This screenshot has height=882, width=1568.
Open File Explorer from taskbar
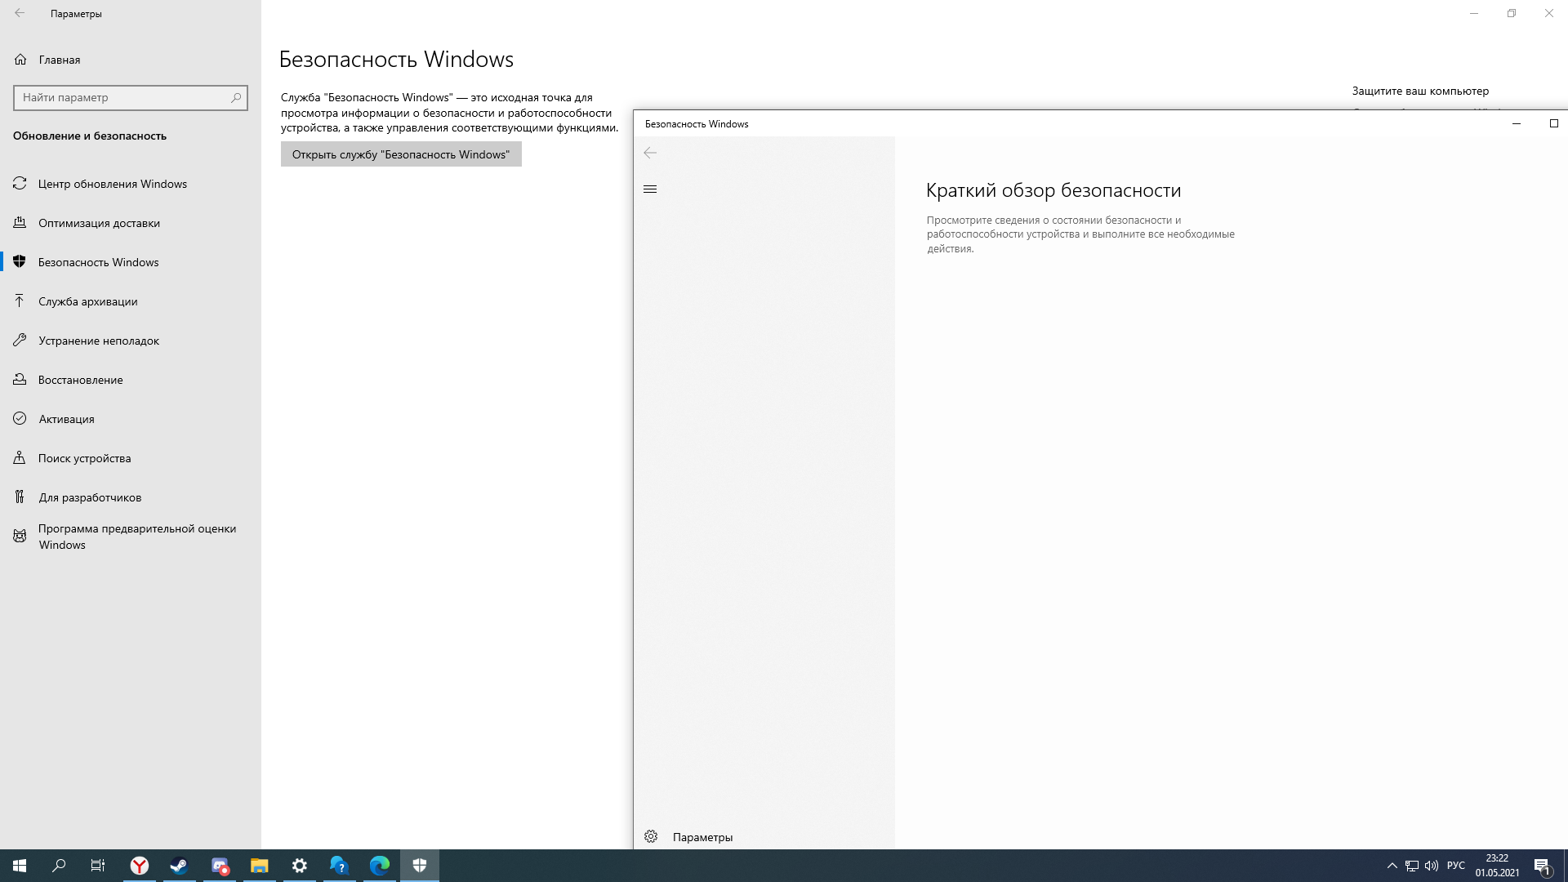tap(260, 866)
